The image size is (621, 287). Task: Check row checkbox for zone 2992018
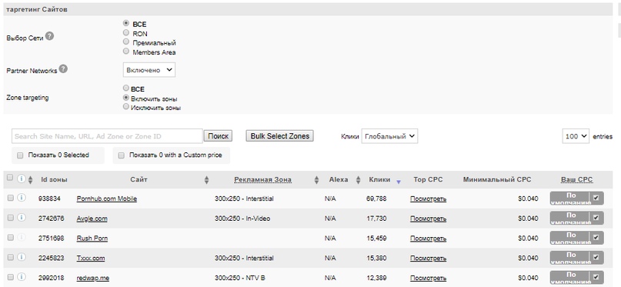click(11, 277)
